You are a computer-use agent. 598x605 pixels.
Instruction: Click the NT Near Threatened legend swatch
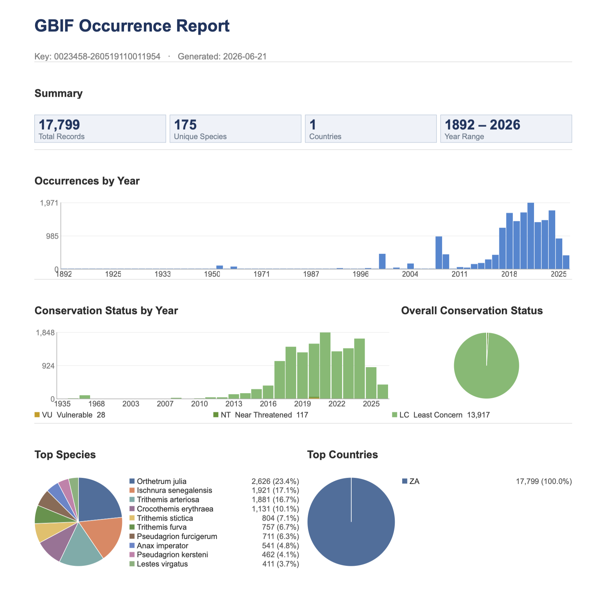click(216, 415)
